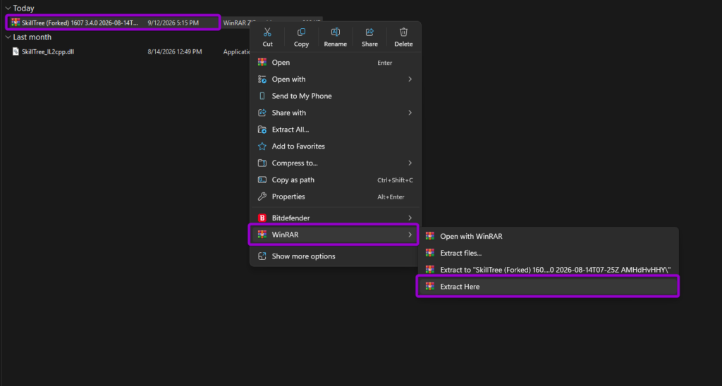The image size is (722, 386).
Task: Click the Add to Favorites star icon
Action: (x=262, y=147)
